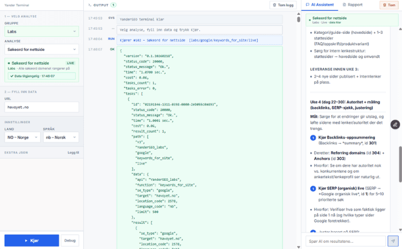Click the blue step badge beside Kjør SERP (organisk) live
Image resolution: width=402 pixels, height=249 pixels.
313,189
